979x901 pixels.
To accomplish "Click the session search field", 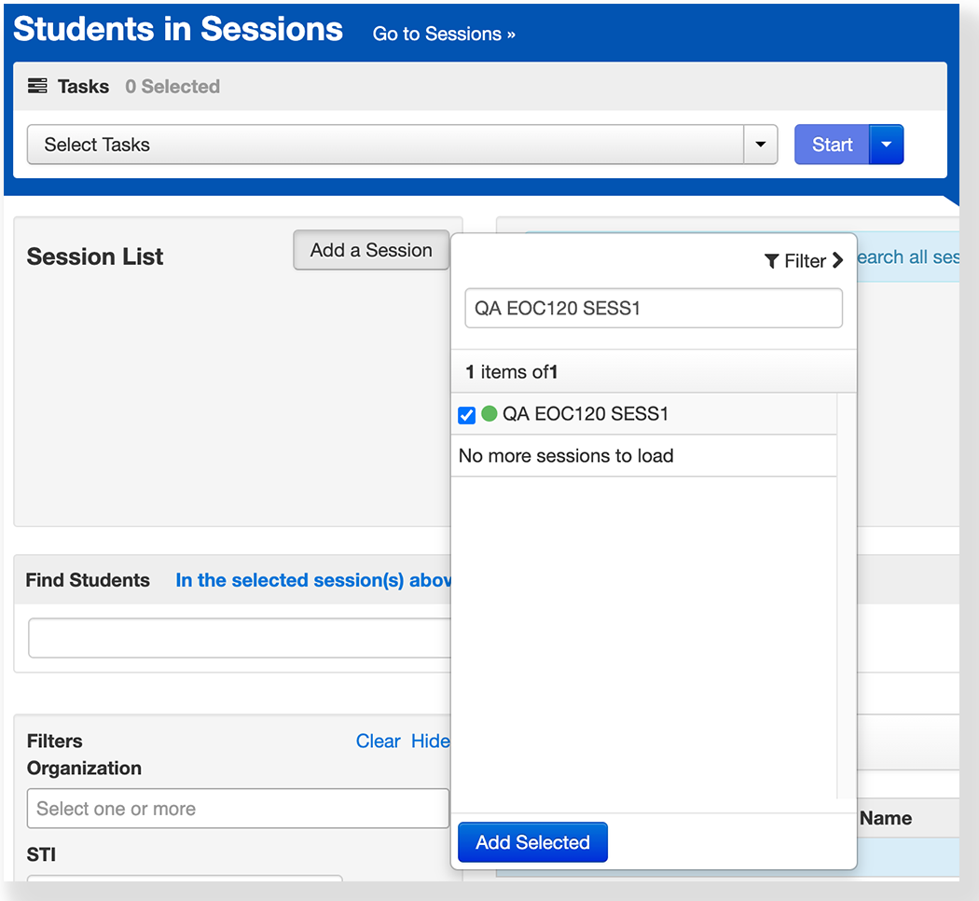I will pyautogui.click(x=653, y=308).
